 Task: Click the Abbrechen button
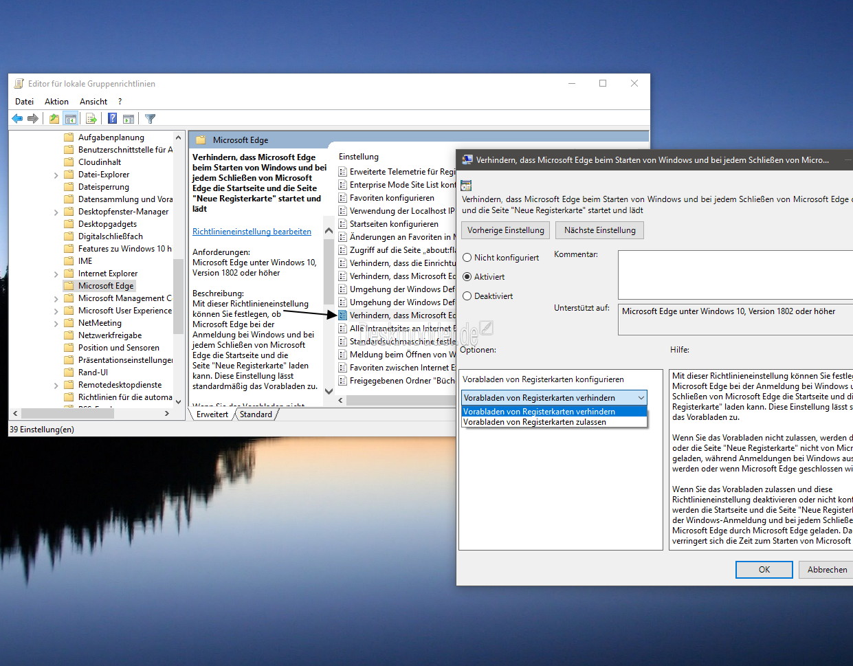[x=827, y=570]
